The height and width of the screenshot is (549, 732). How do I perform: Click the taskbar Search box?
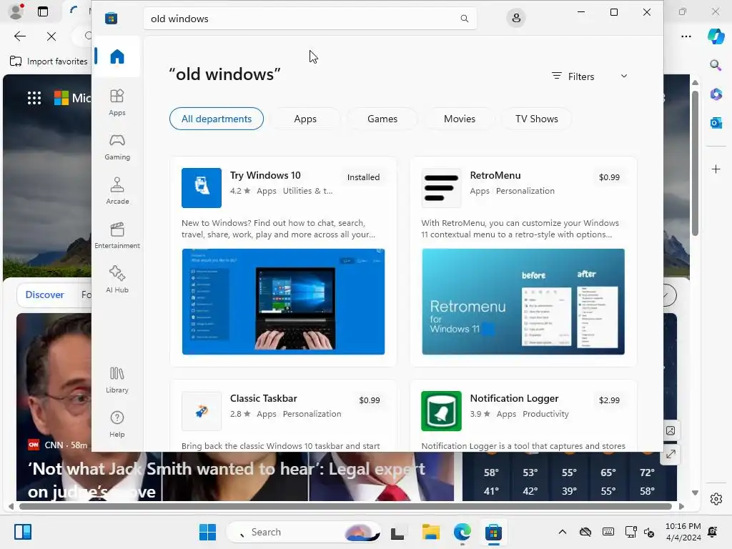303,532
